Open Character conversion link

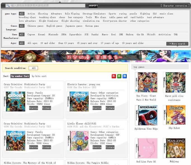pyautogui.click(x=175, y=6)
